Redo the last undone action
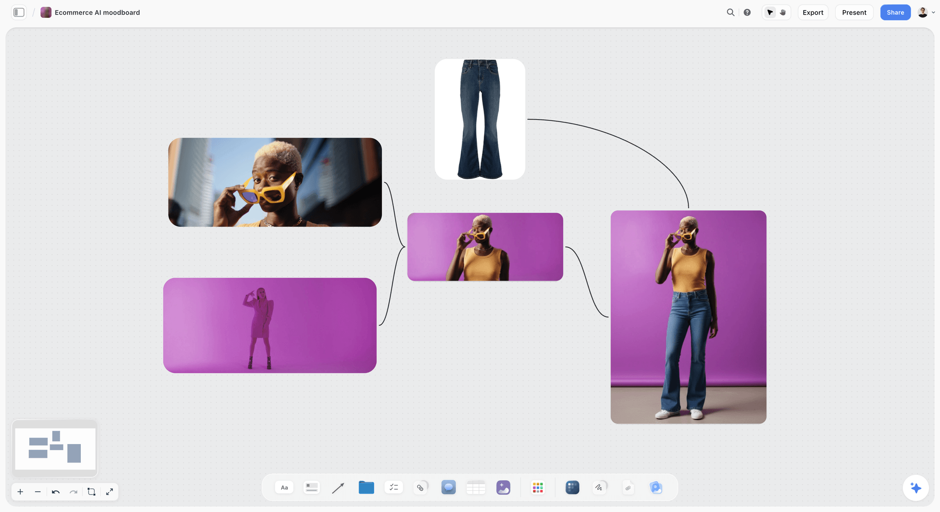The width and height of the screenshot is (940, 512). pos(73,492)
